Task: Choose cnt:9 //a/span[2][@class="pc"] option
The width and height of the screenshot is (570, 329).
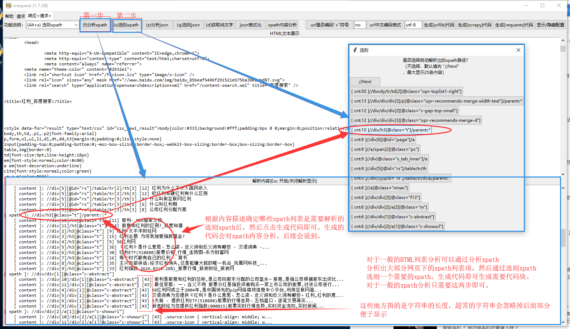Action: tap(385, 149)
